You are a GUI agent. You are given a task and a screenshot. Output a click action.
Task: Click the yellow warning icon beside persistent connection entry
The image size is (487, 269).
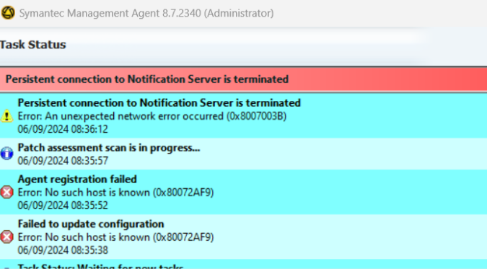(6, 116)
